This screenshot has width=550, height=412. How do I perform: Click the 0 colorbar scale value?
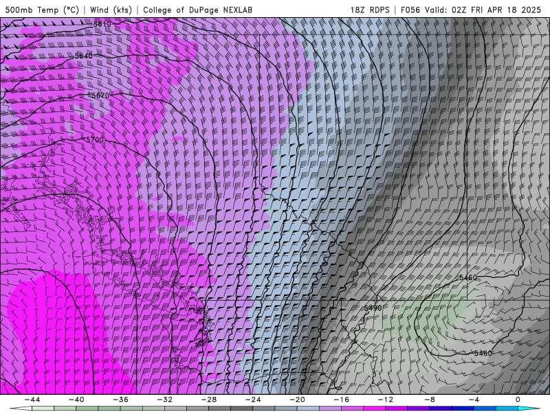tap(518, 400)
